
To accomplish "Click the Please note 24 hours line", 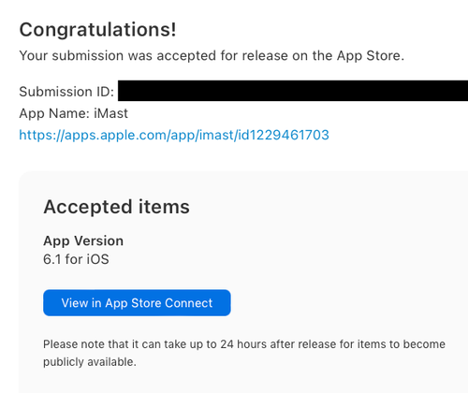I will point(244,344).
